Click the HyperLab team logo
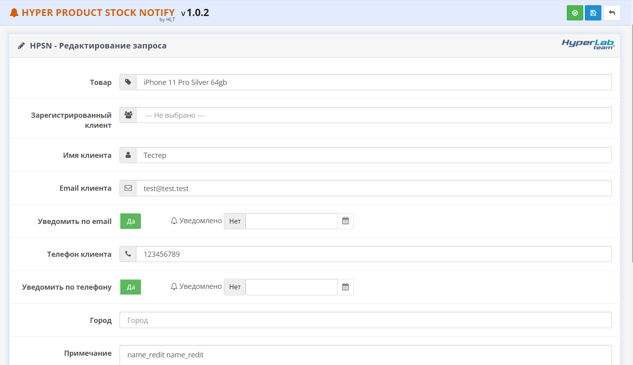633x365 pixels. pos(588,44)
